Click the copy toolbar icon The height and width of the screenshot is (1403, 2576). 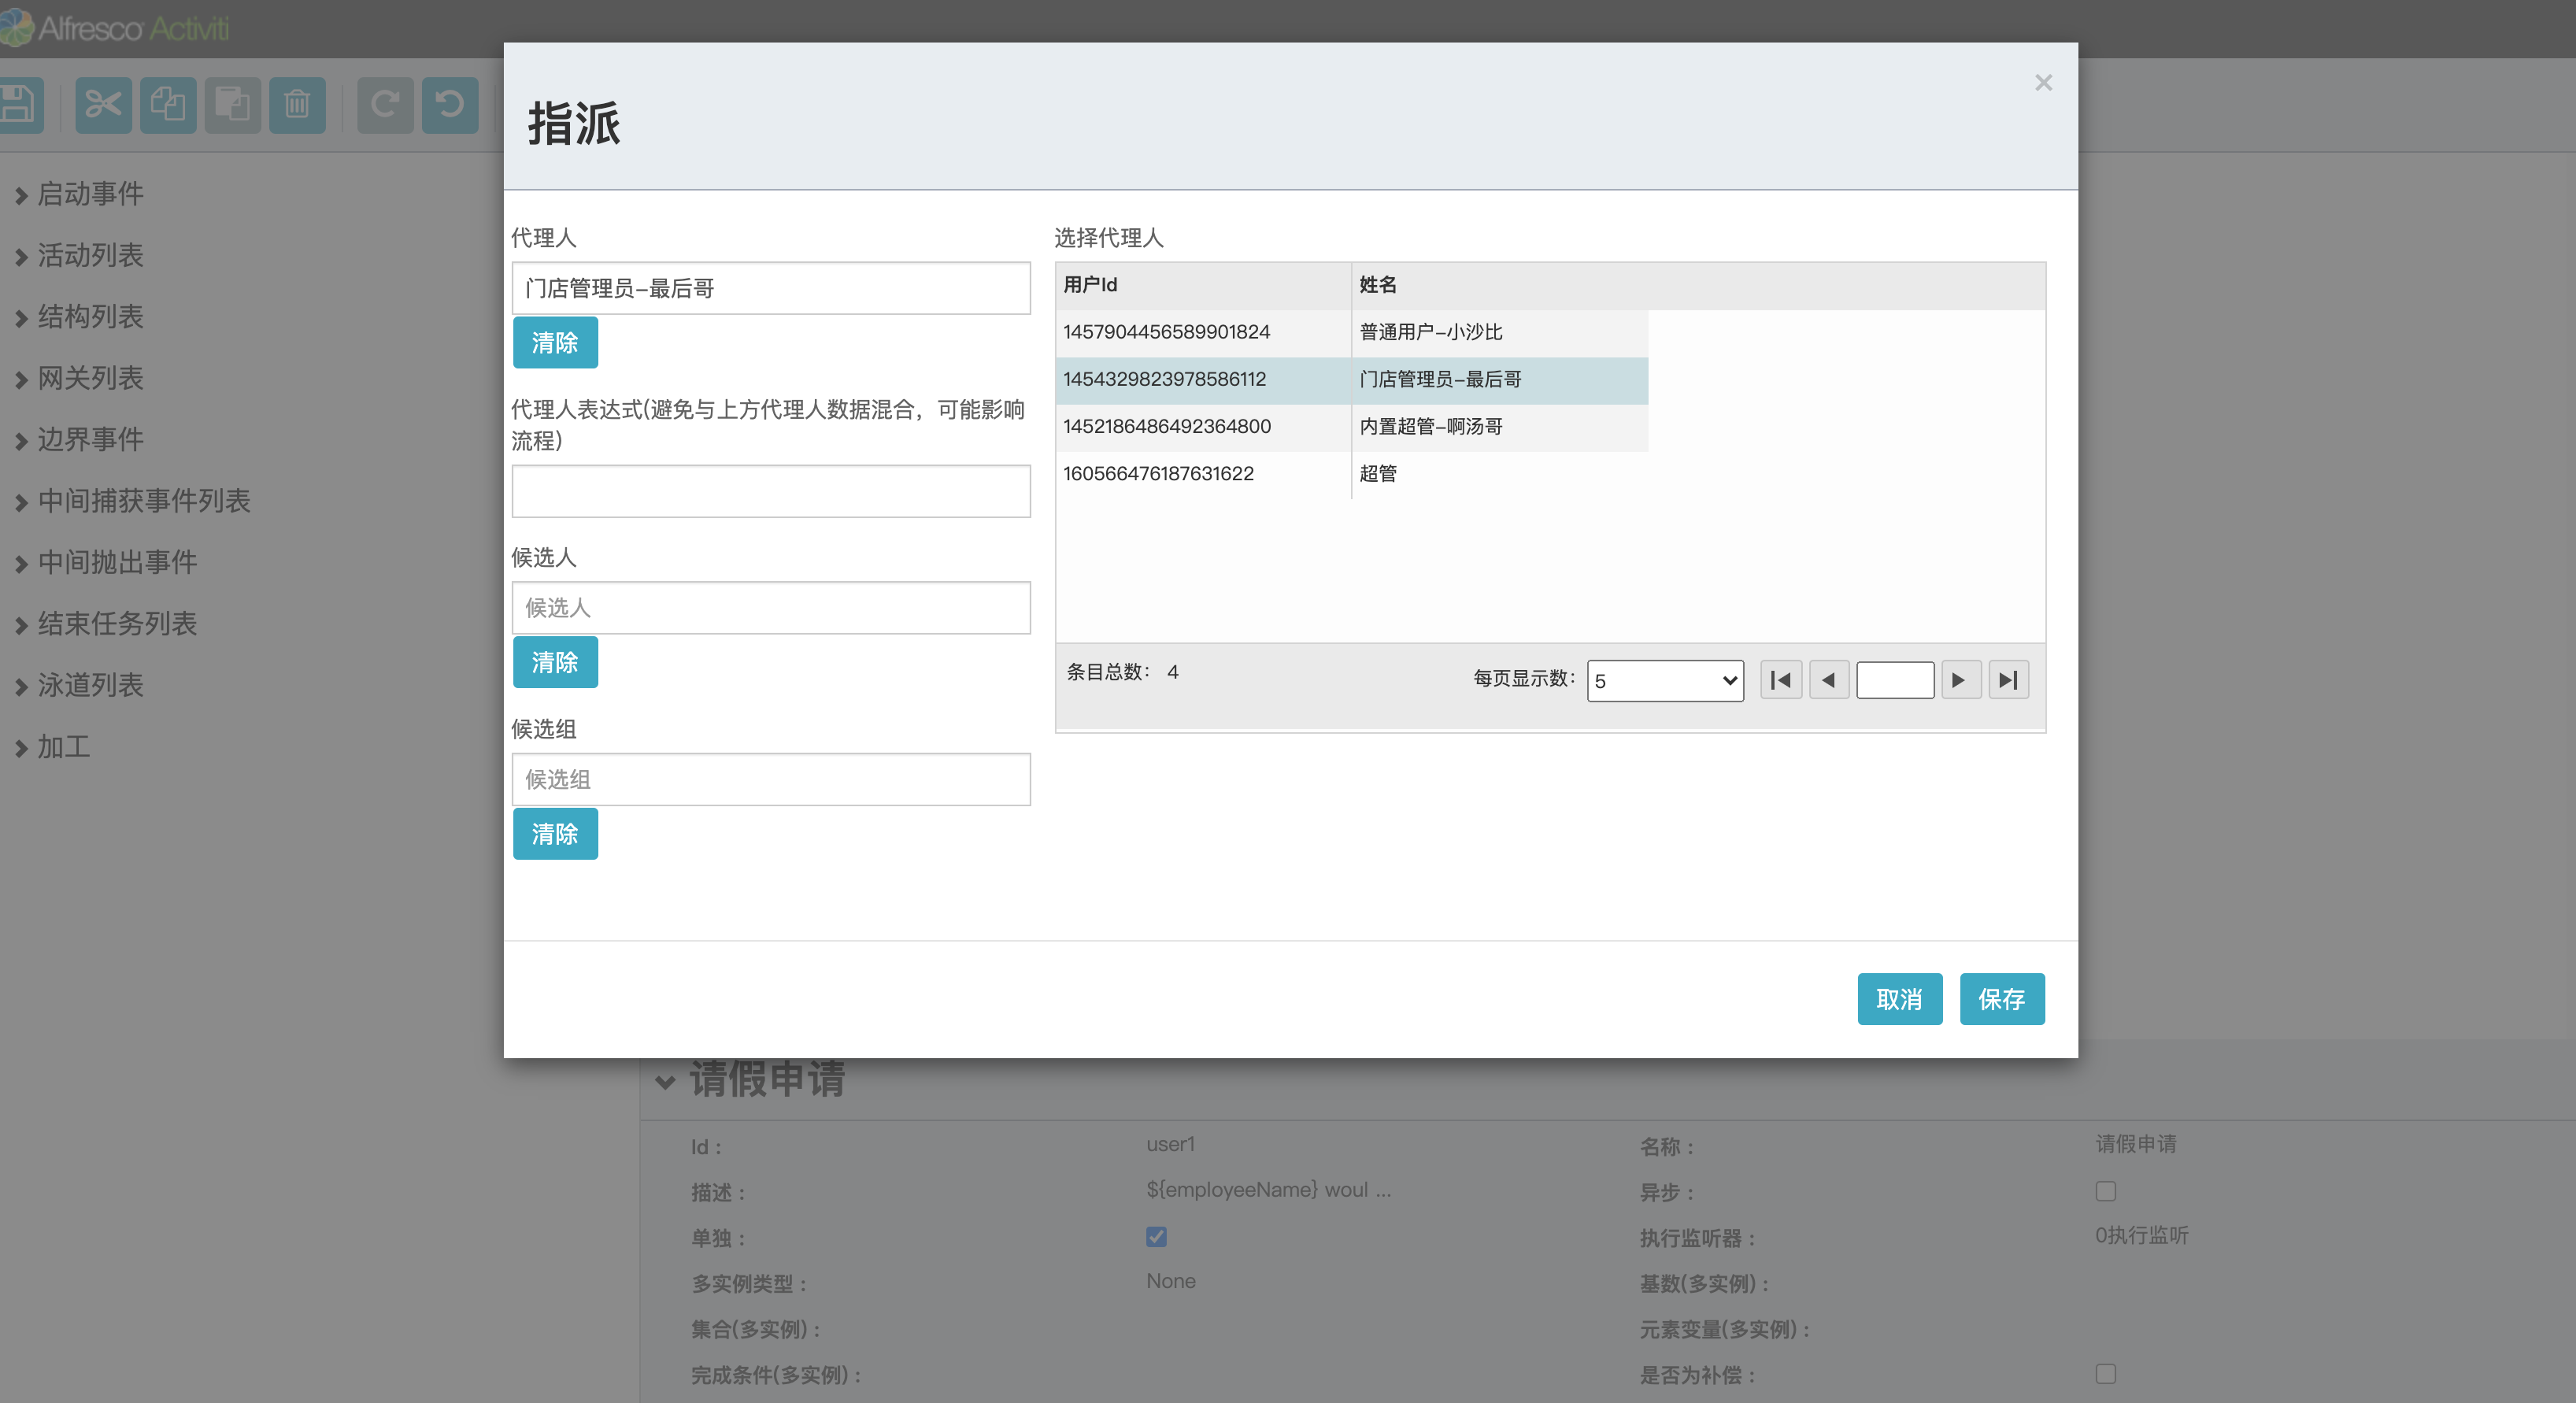click(168, 105)
